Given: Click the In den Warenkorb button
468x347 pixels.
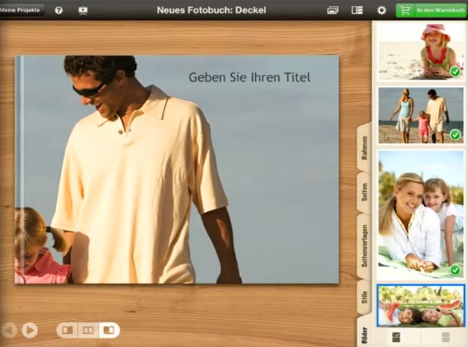Looking at the screenshot, I should (431, 10).
